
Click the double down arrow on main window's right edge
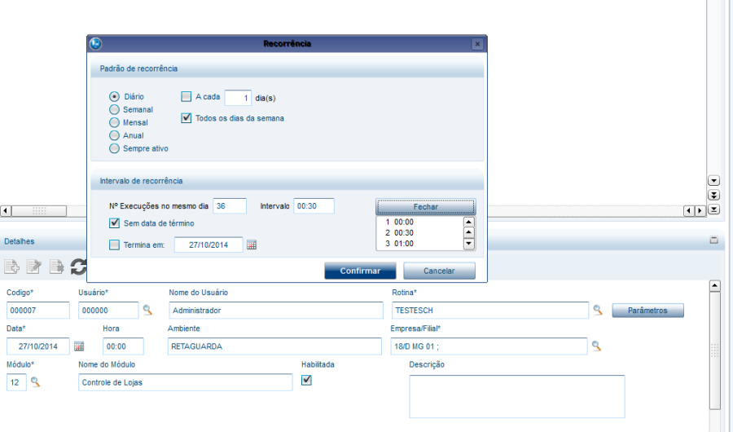click(x=713, y=195)
